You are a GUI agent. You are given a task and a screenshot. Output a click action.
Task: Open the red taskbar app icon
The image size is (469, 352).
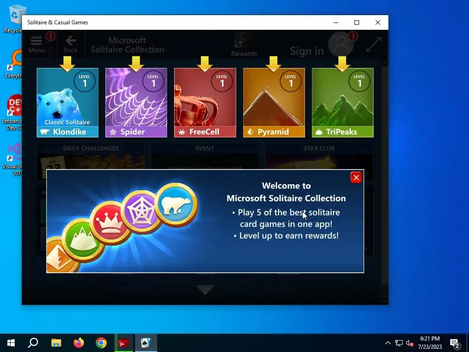coord(123,343)
